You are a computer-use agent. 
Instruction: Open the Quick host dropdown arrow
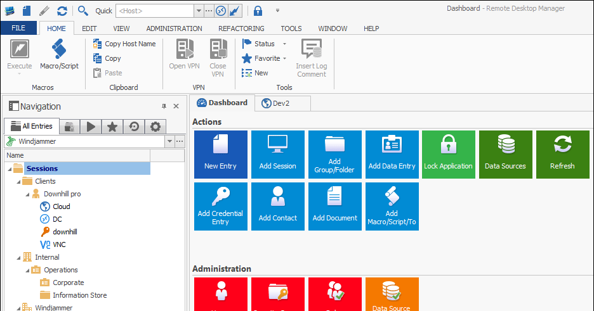click(x=198, y=11)
